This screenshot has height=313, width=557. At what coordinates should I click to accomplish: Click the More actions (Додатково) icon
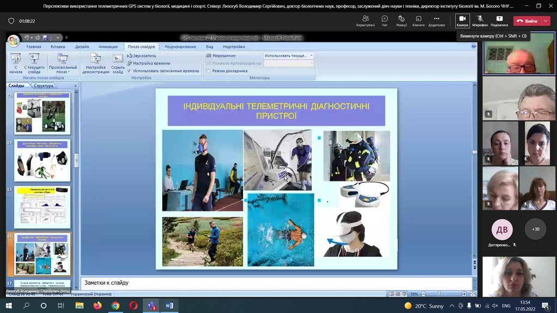pyautogui.click(x=436, y=19)
